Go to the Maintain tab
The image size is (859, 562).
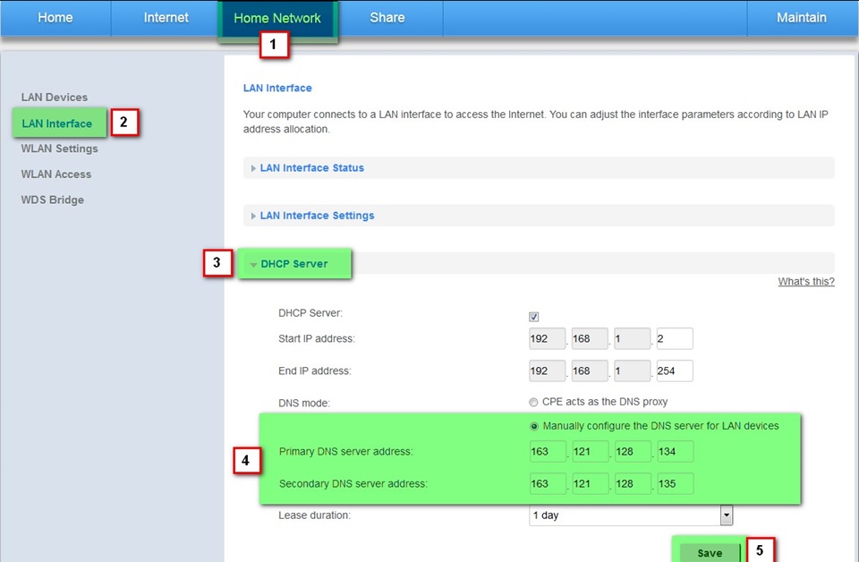coord(802,18)
